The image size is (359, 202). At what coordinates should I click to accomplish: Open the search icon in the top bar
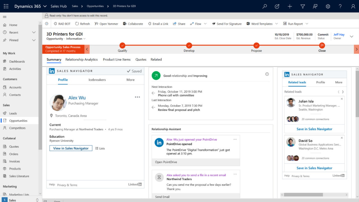tap(264, 6)
